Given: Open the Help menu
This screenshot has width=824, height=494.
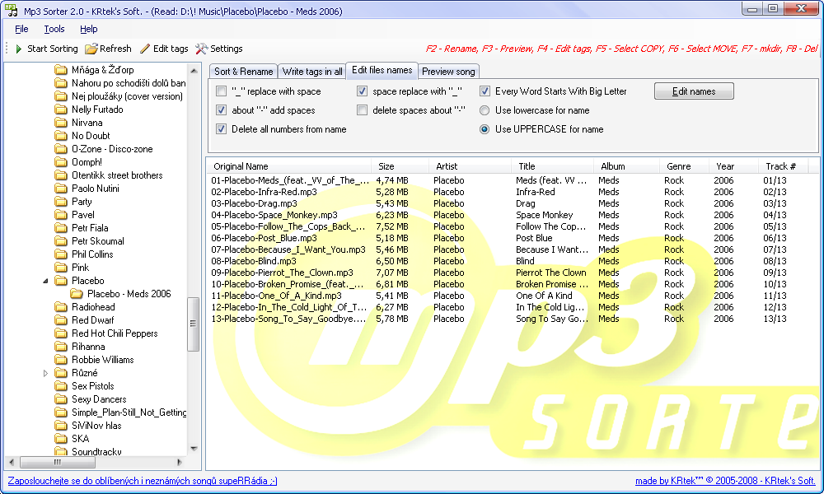Looking at the screenshot, I should [89, 29].
